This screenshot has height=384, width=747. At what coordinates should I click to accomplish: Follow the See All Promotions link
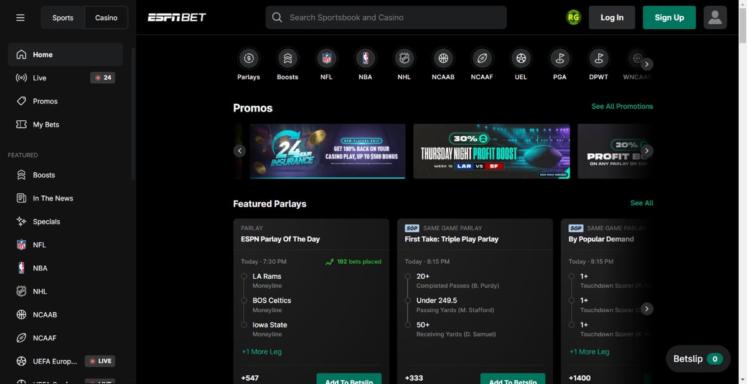[x=622, y=106]
